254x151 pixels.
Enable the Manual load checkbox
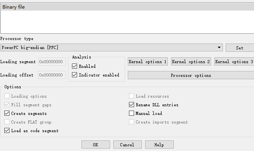tap(132, 113)
